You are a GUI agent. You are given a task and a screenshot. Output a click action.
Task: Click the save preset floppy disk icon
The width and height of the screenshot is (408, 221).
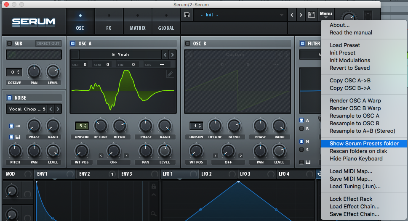(187, 15)
